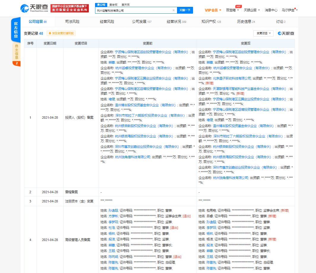Click bell icon button 发生变更时通知我
Viewport: 316px width, 273px height.
click(x=61, y=33)
